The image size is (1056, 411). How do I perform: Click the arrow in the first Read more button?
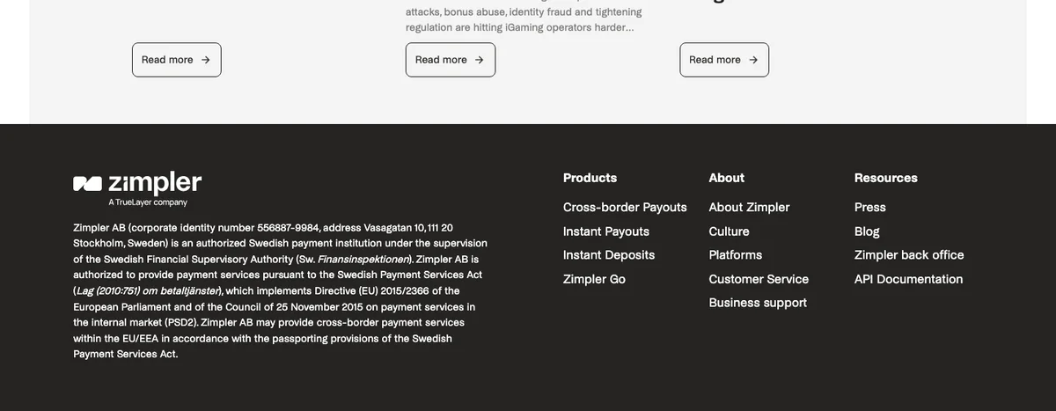(206, 60)
